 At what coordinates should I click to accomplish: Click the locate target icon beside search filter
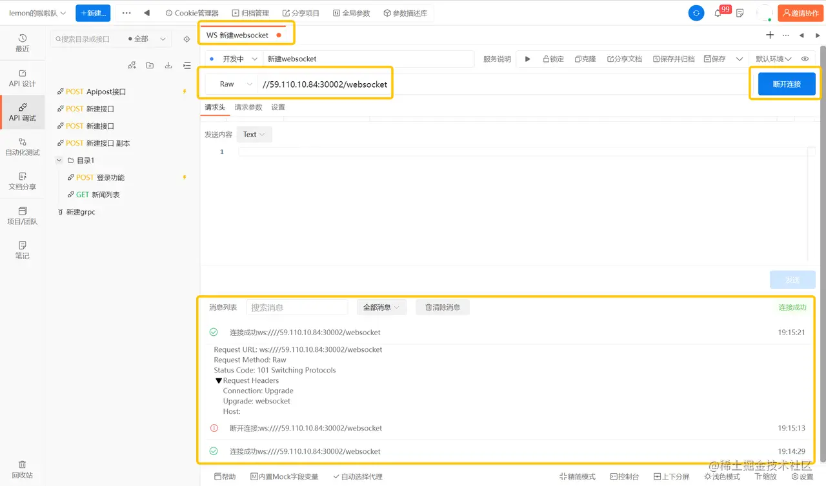(x=187, y=39)
